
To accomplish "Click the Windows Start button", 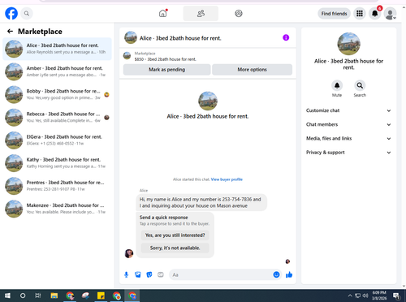I will coord(7,296).
